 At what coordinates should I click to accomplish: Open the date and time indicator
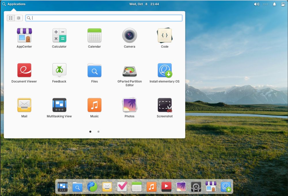tap(144, 4)
